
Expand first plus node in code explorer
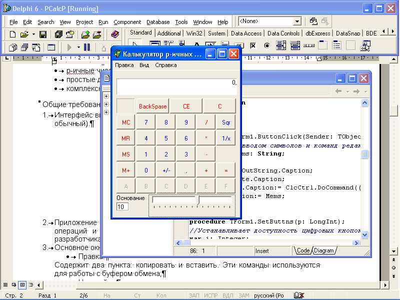coord(106,96)
